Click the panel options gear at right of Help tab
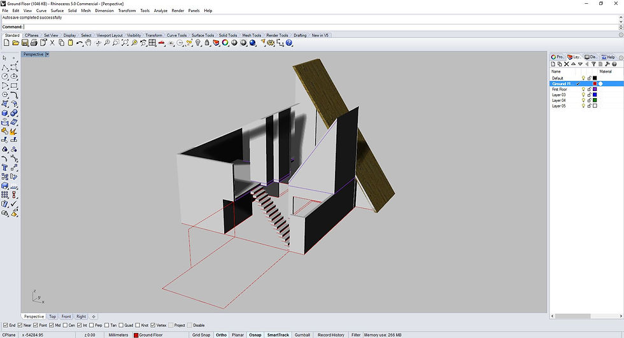Viewport: 624px width, 338px height. click(x=621, y=58)
